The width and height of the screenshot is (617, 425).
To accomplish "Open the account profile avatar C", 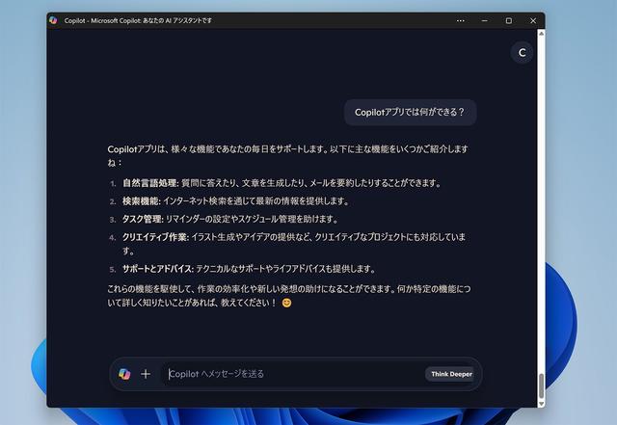I will 522,53.
